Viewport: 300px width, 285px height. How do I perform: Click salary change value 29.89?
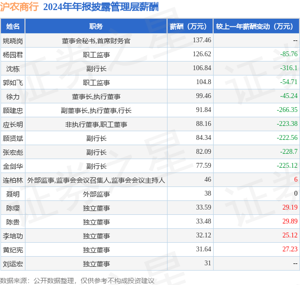[290, 221]
